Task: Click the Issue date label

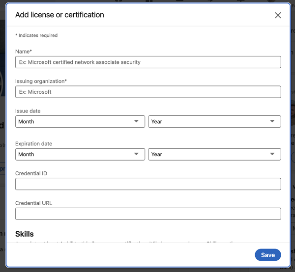Action: 28,111
